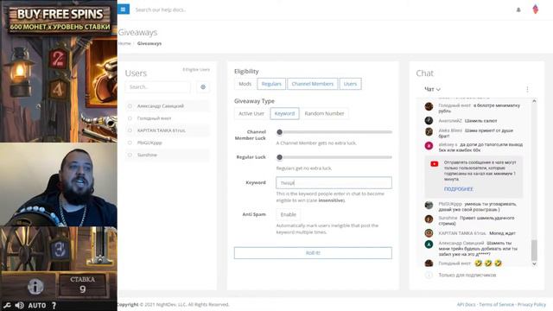Click users Search field

pos(157,86)
